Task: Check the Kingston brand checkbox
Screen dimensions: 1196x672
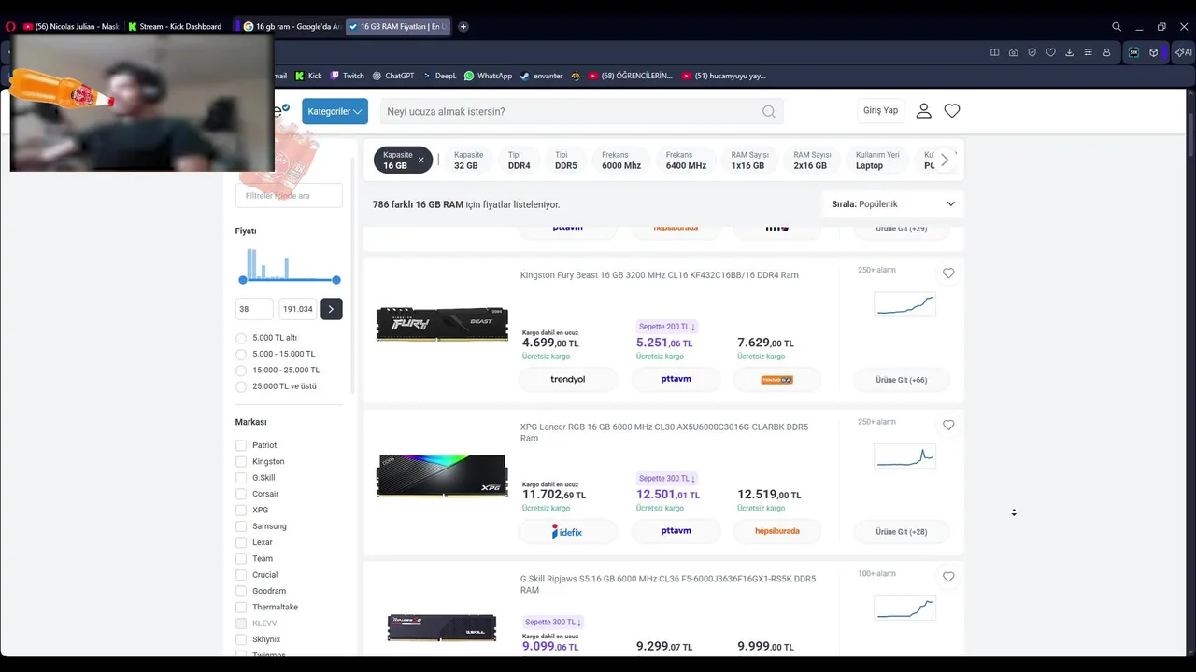Action: (241, 461)
